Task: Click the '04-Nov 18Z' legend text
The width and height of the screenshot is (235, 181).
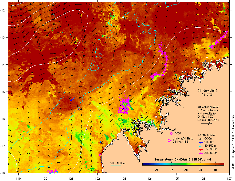Action: tap(181, 142)
